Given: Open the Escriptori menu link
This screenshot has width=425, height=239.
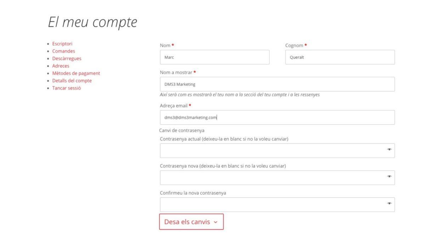Looking at the screenshot, I should tap(62, 44).
